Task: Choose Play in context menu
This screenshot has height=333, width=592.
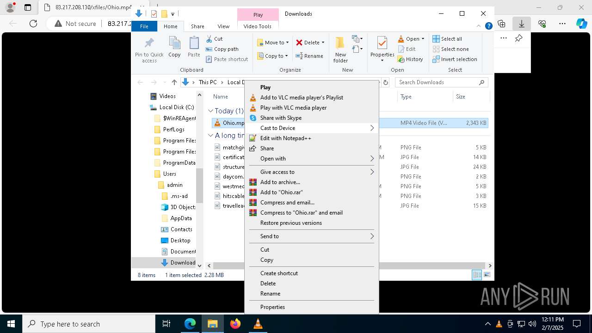Action: pyautogui.click(x=312, y=87)
